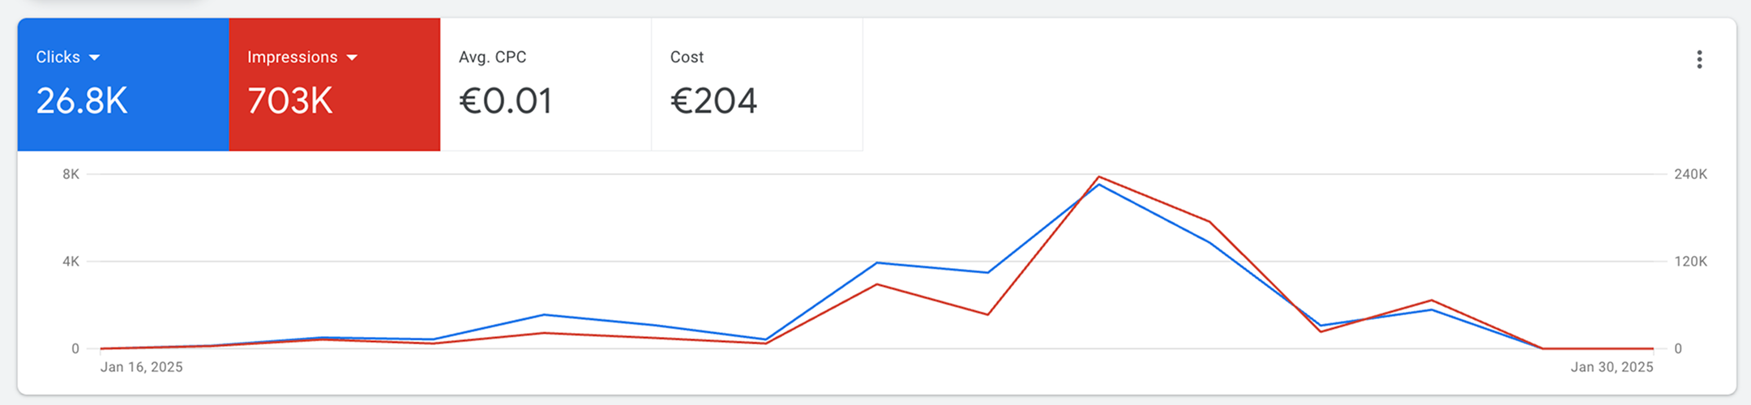Click the €0.01 average CPC value
1751x405 pixels.
click(506, 101)
